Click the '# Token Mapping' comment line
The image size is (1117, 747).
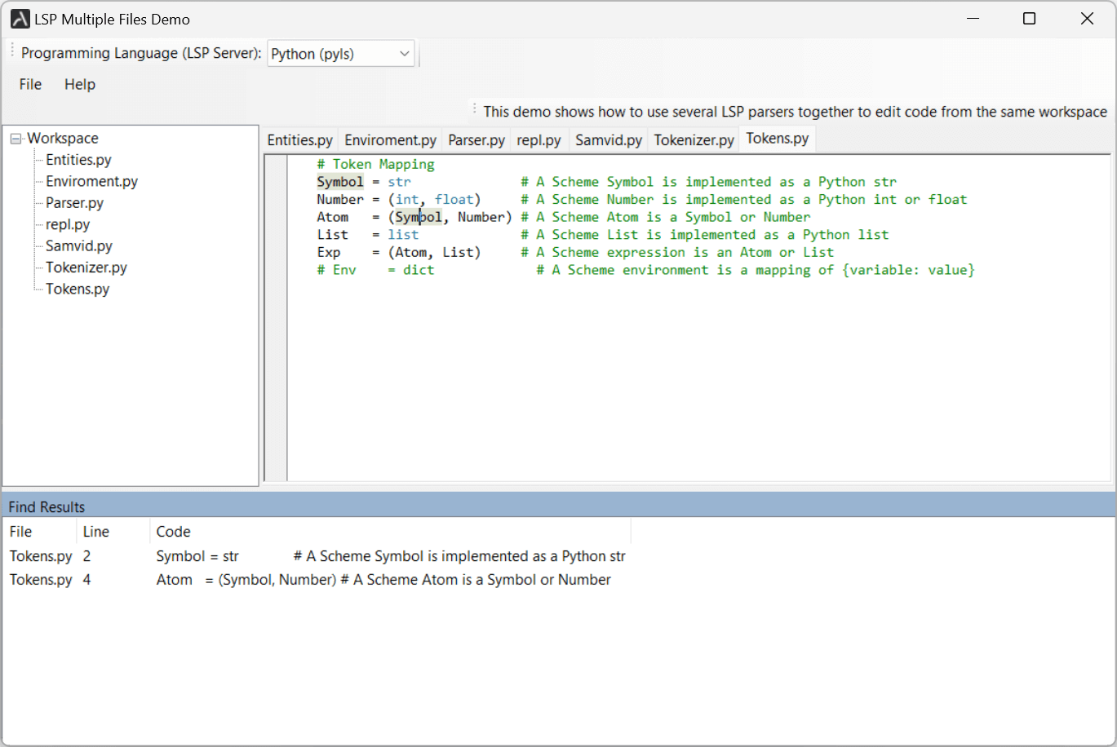tap(375, 164)
